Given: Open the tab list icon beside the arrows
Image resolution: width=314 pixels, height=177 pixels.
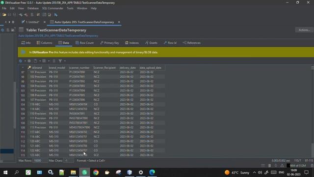Looking at the screenshot, I should [x=13, y=22].
